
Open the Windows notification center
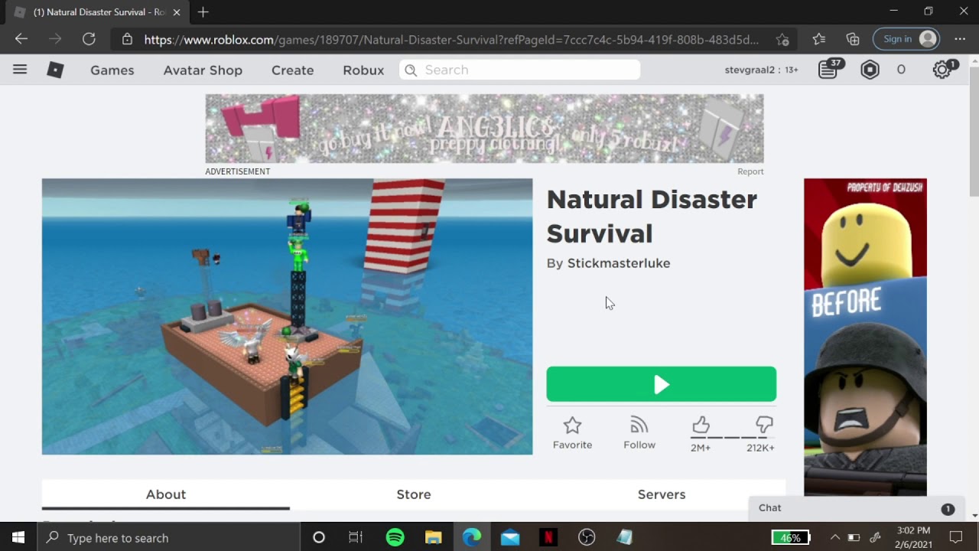click(x=956, y=538)
